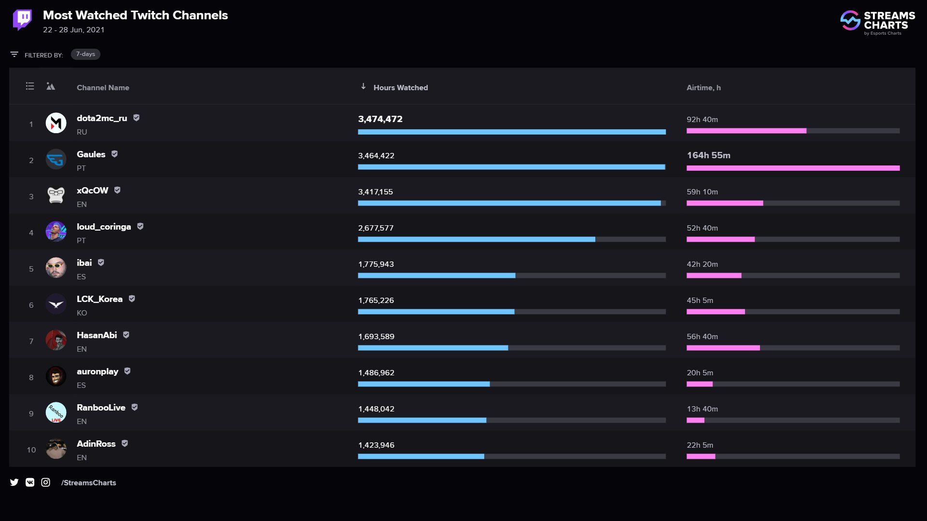Toggle verified badge filter on HasanAbi

point(126,335)
